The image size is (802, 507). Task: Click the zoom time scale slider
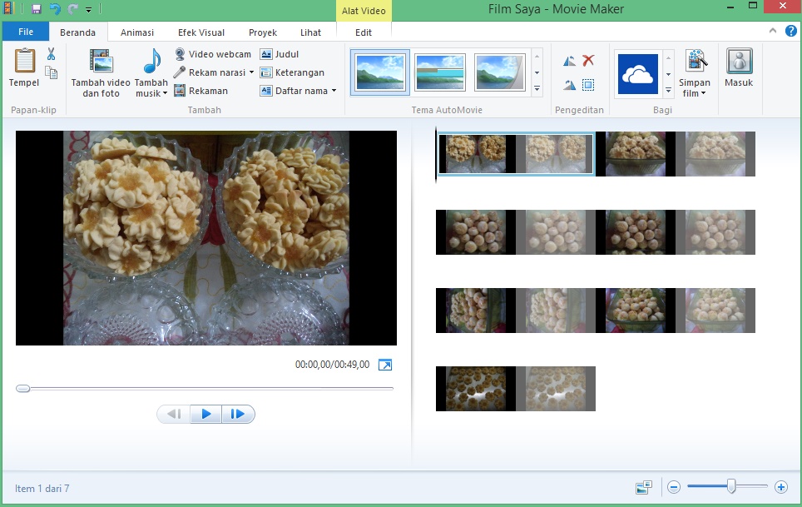pyautogui.click(x=731, y=486)
